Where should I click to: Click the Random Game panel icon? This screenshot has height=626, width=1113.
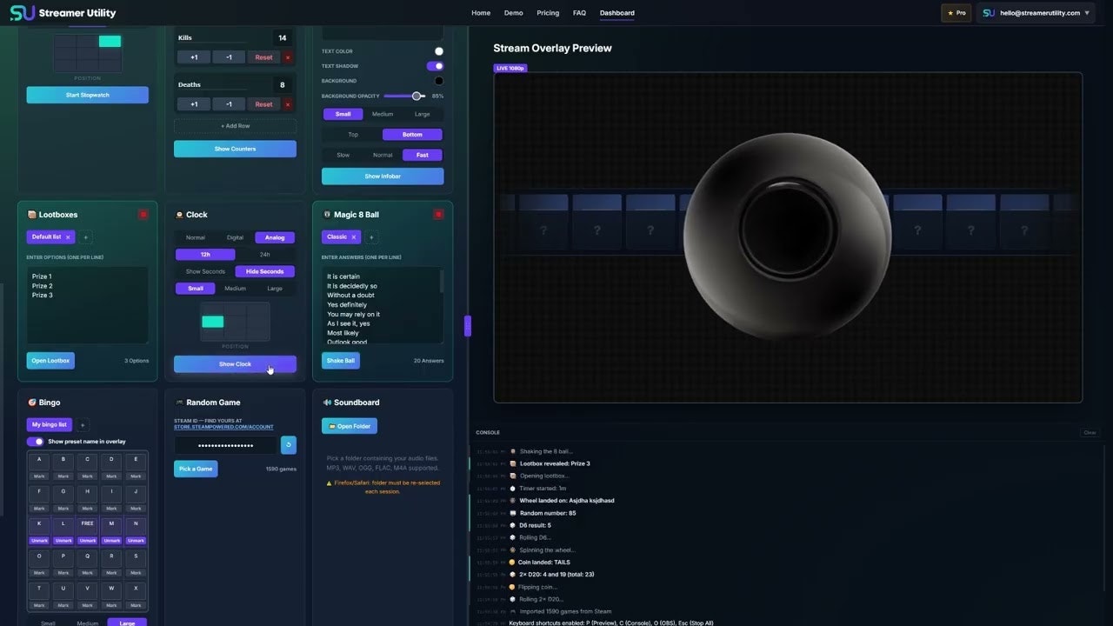(180, 402)
